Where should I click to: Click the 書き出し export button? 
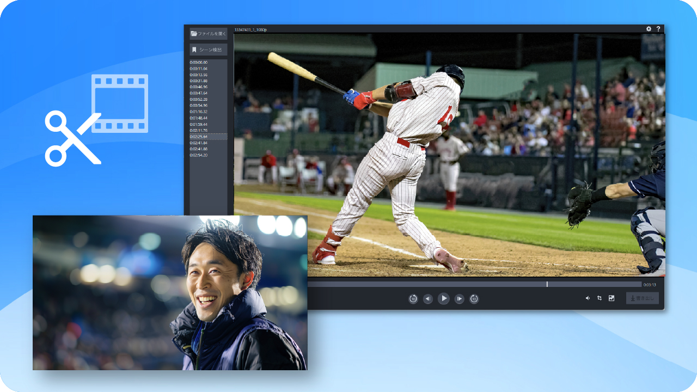coord(642,298)
